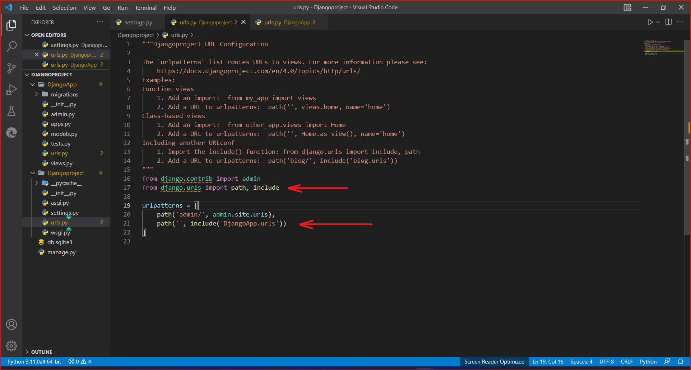Click the feedback icon in status bar

(667, 361)
